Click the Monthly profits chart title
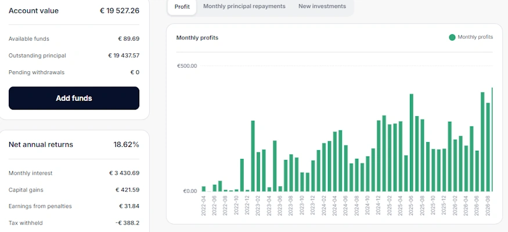The image size is (508, 232). tap(197, 38)
